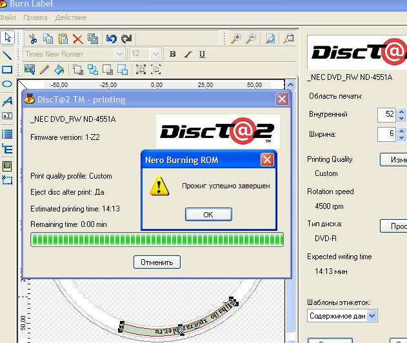Click OK in Nero Burning ROM dialog

click(x=208, y=215)
